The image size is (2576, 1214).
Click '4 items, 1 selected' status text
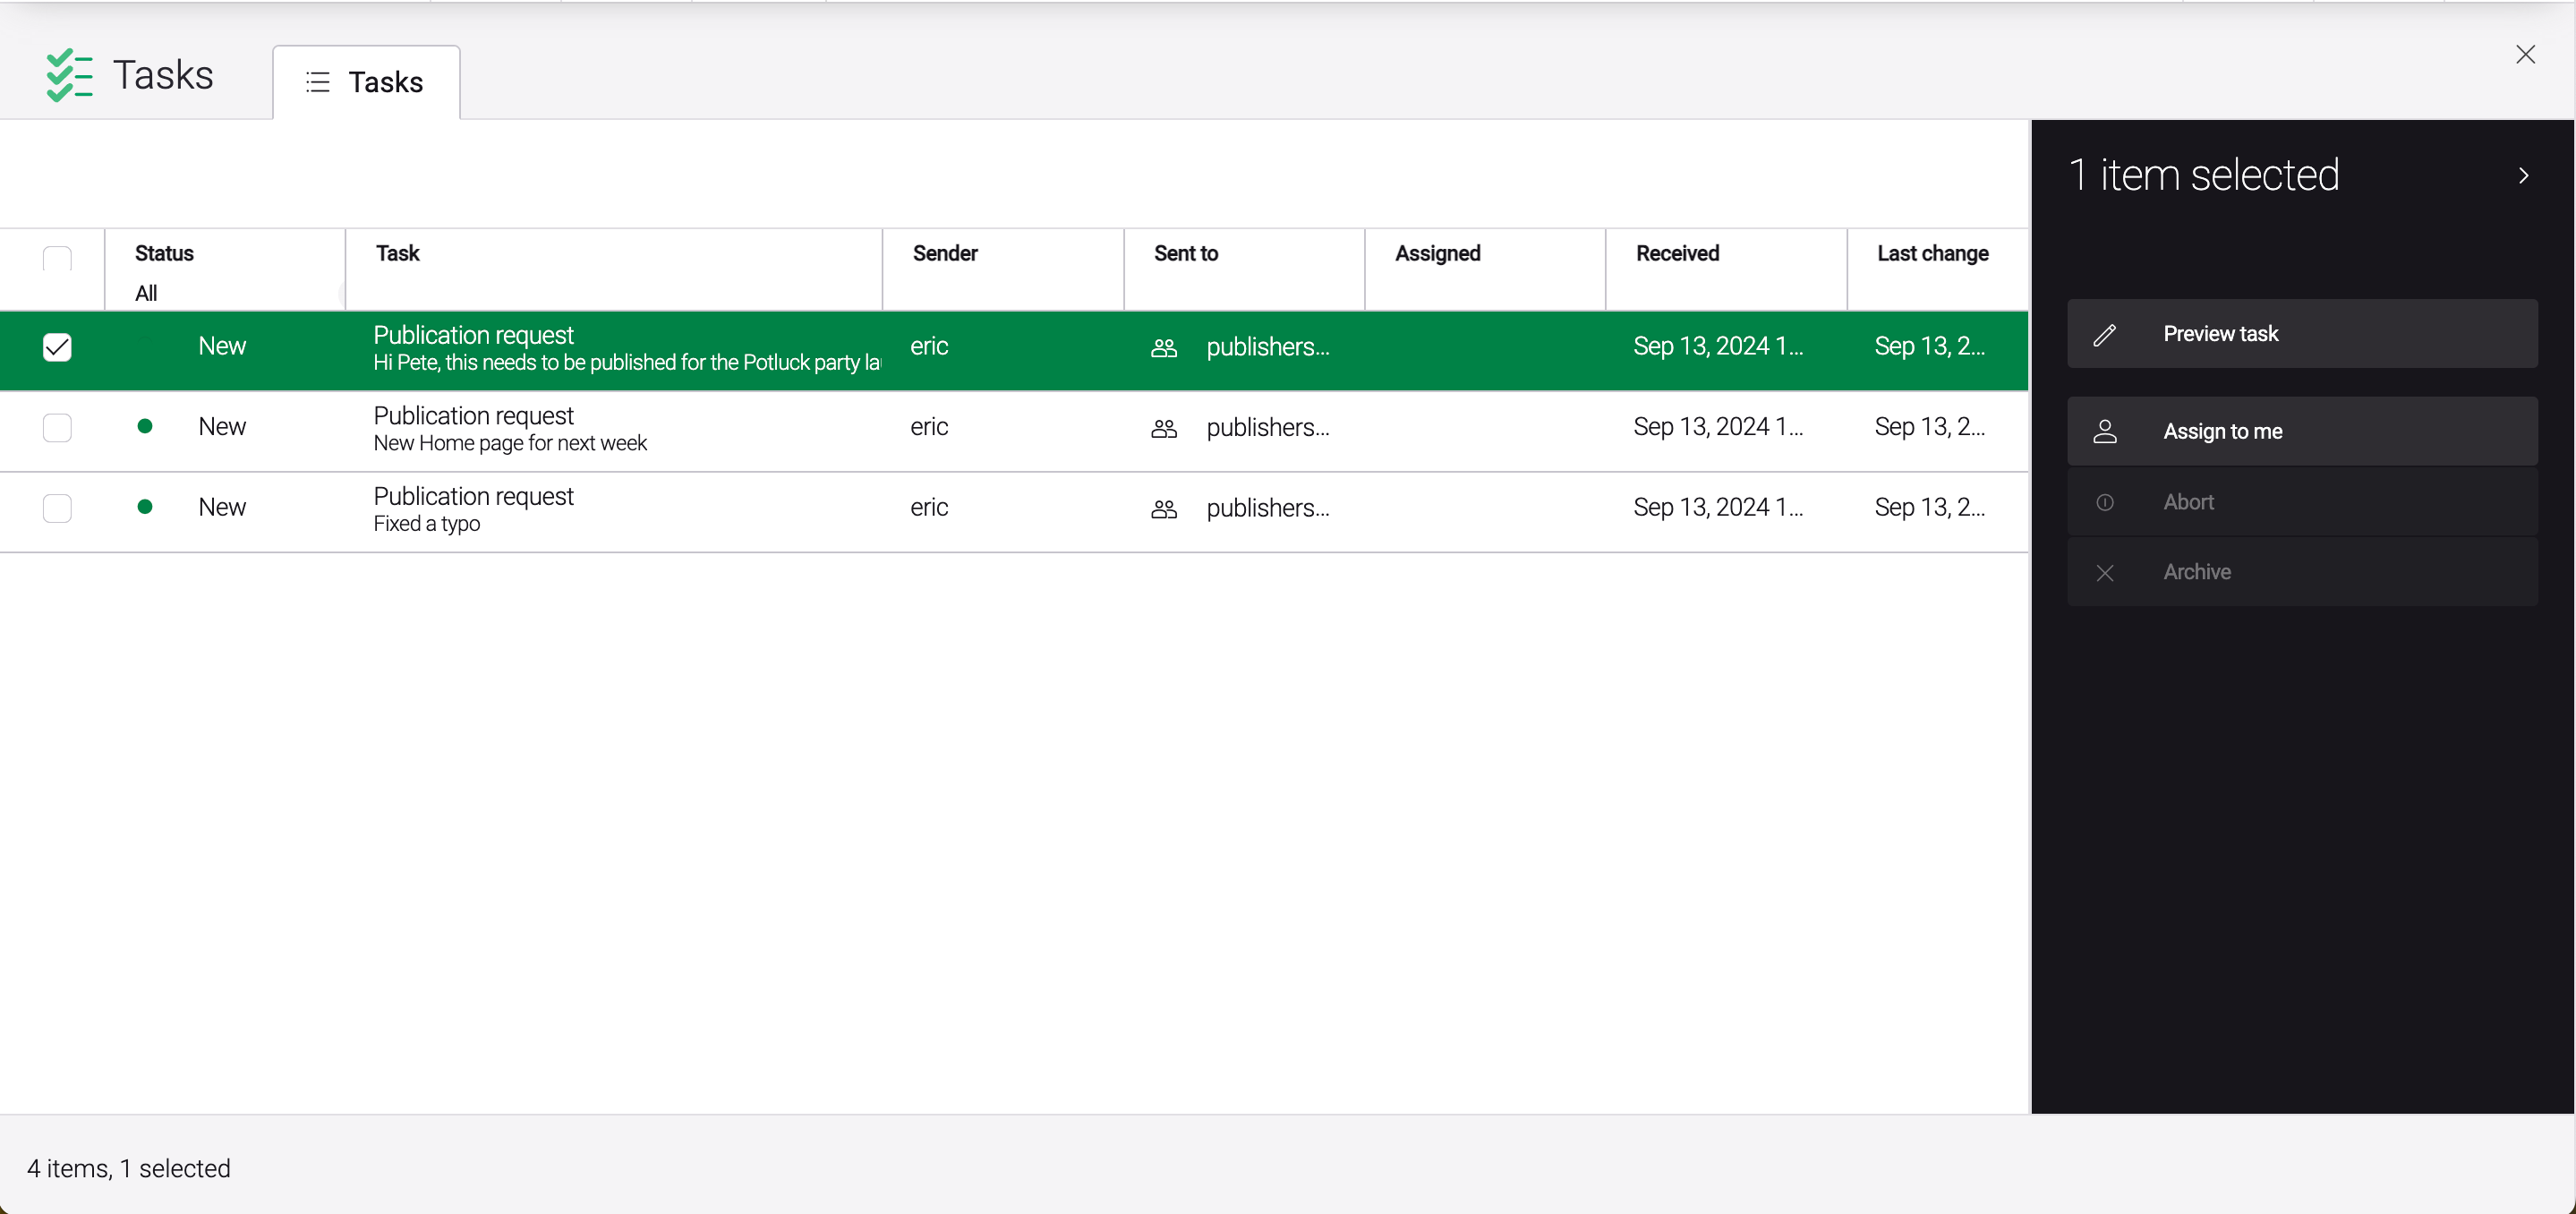coord(129,1169)
